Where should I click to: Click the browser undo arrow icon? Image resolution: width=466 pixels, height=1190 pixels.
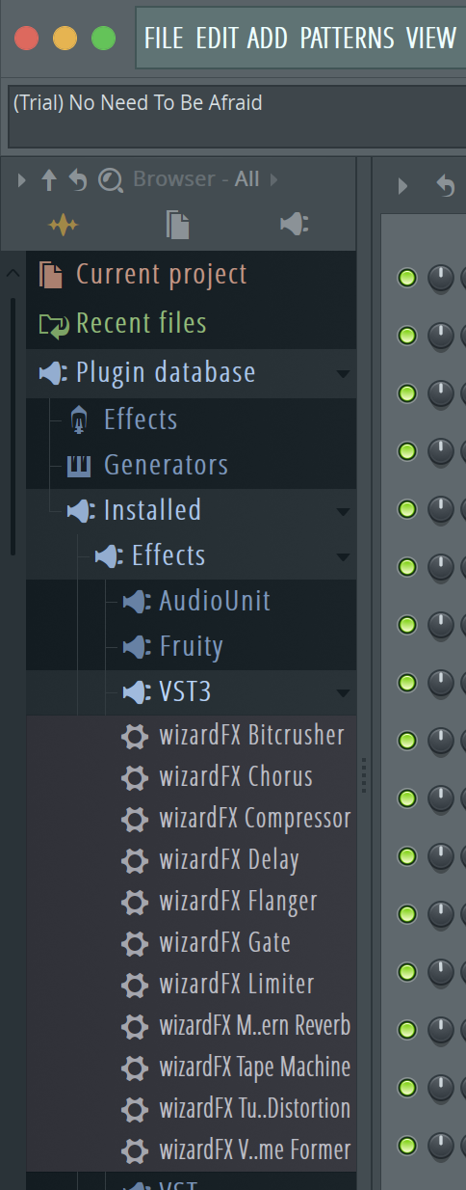(x=79, y=180)
